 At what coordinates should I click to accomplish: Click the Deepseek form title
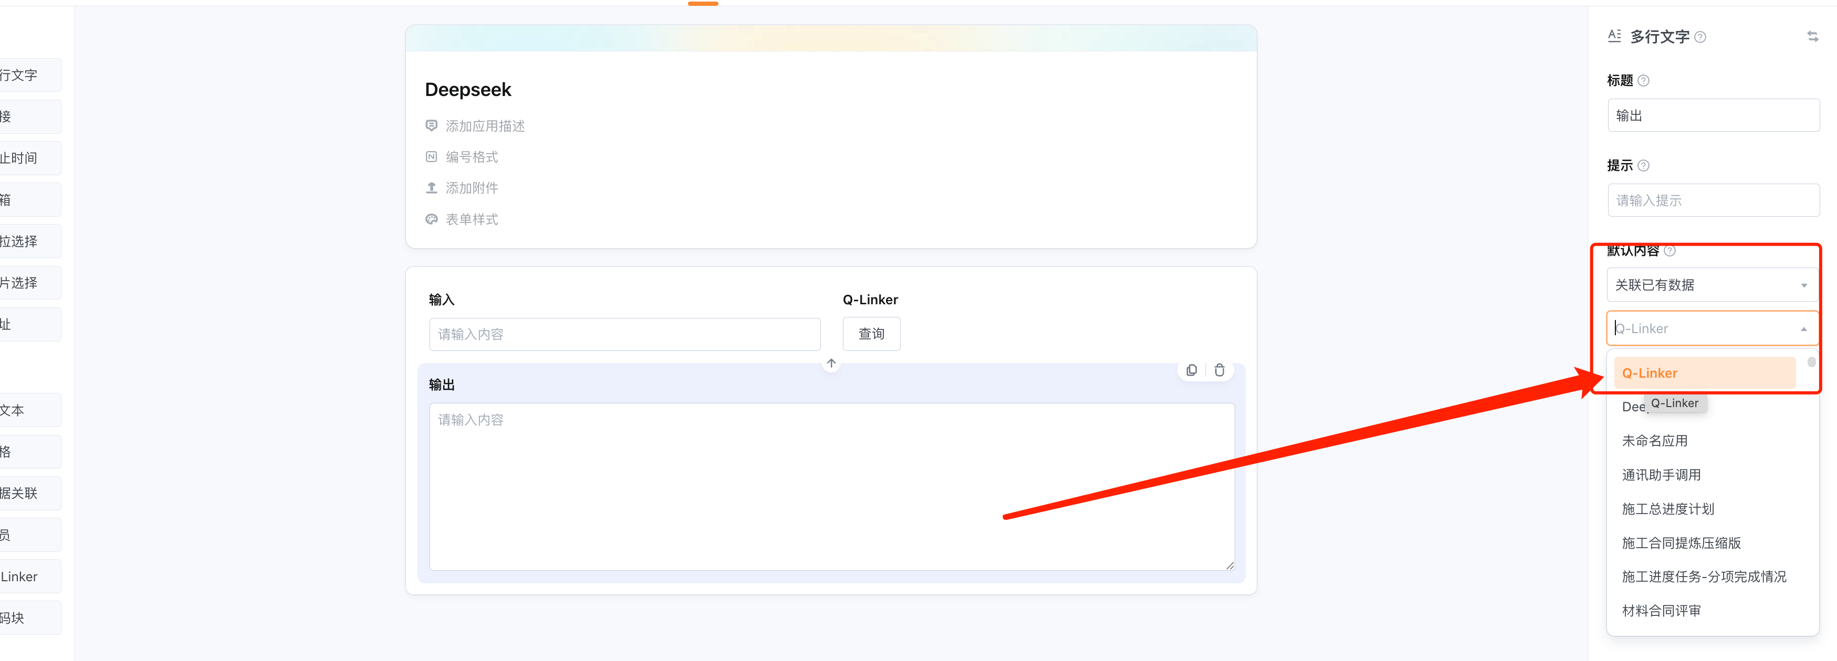click(468, 90)
